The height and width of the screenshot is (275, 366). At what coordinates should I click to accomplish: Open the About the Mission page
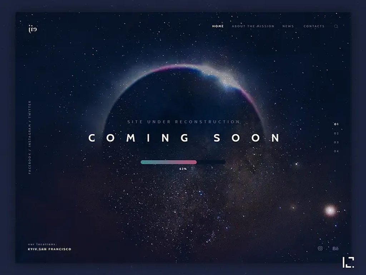[253, 26]
